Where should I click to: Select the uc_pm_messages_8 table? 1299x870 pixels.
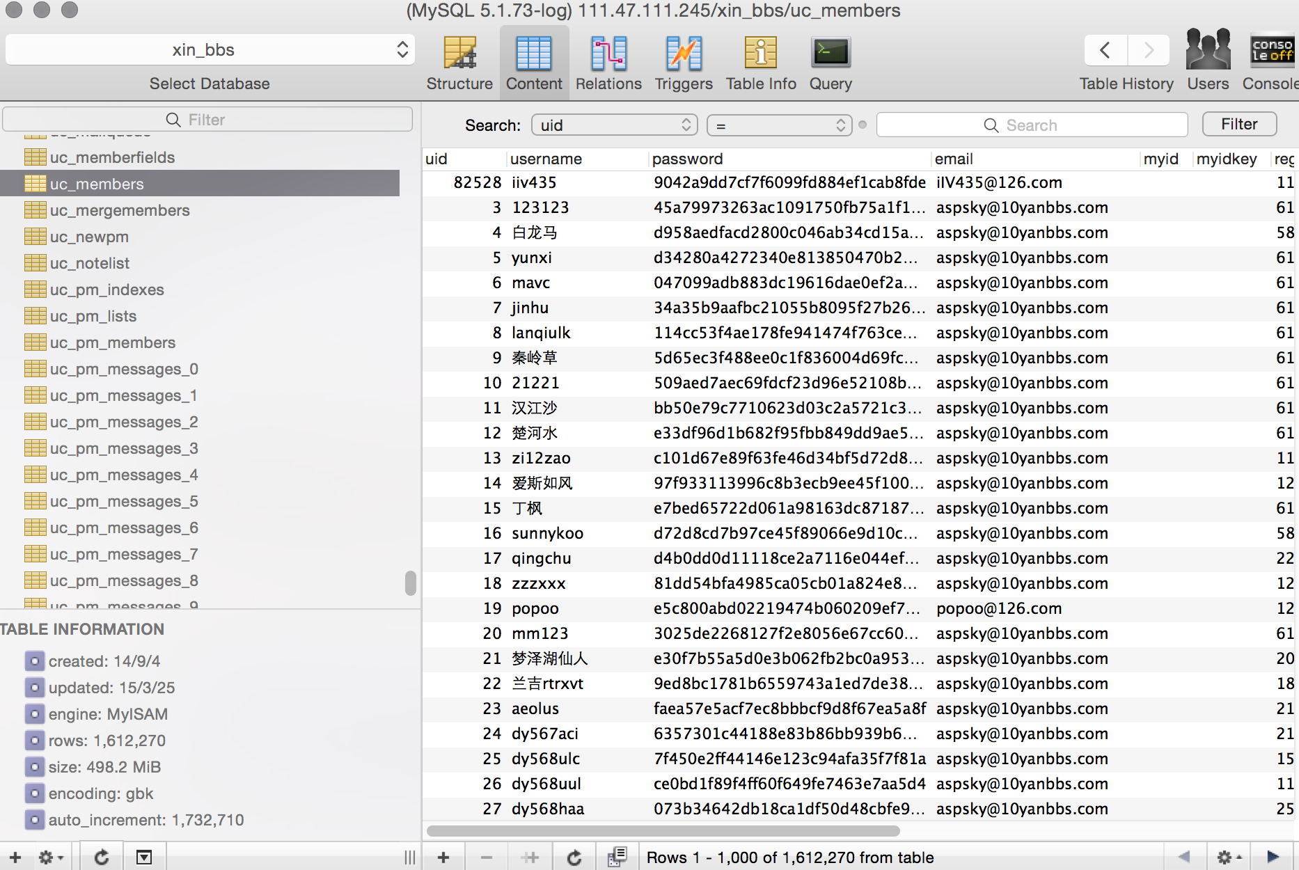tap(200, 580)
